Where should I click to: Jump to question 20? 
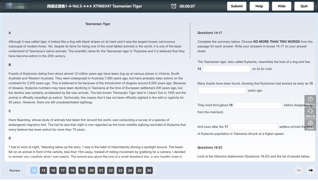[91, 170]
